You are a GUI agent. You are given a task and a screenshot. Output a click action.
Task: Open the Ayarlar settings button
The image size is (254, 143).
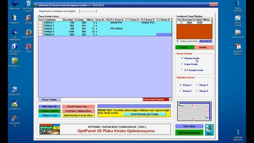point(204,47)
